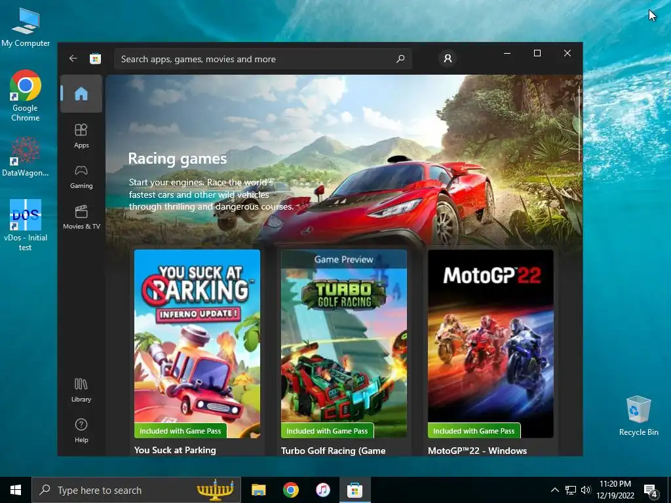This screenshot has width=671, height=503.
Task: Select the vDos - Initial test shortcut
Action: tap(26, 225)
